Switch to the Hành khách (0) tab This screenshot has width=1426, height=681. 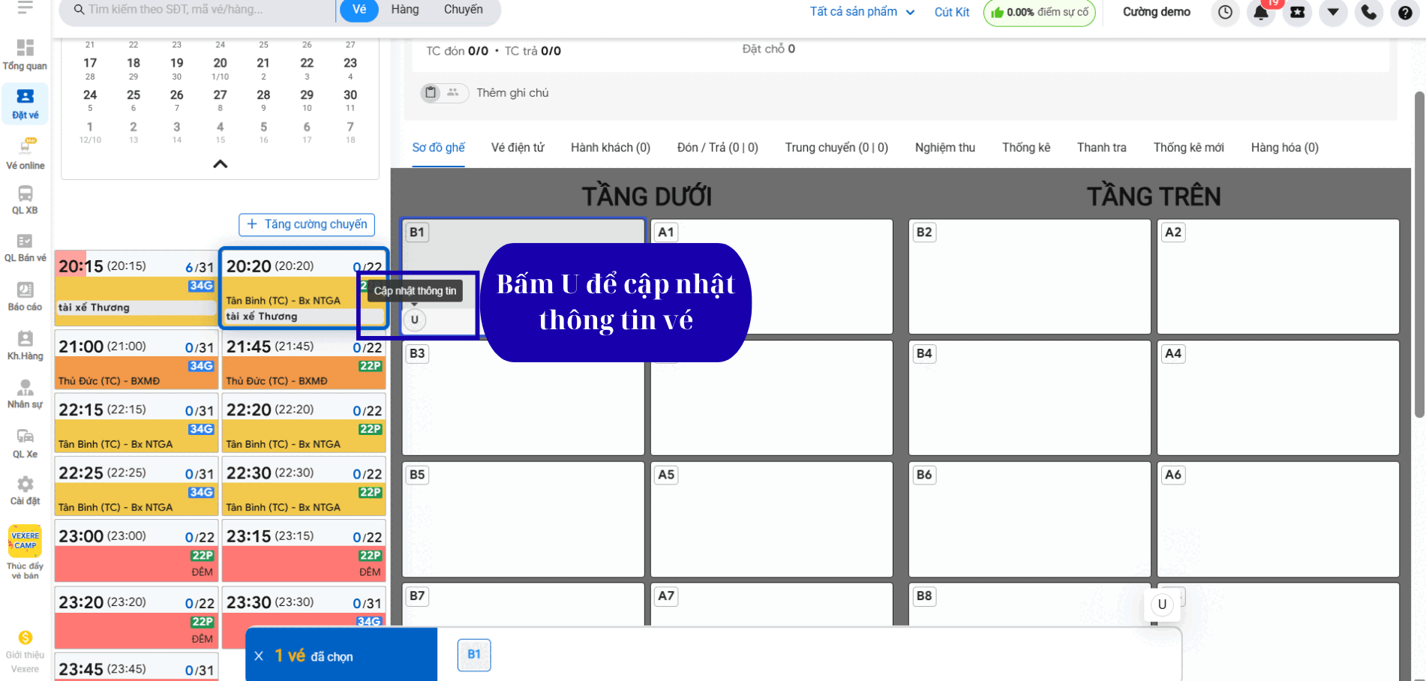pos(610,148)
